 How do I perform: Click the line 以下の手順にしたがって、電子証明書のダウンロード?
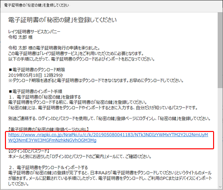(82, 59)
